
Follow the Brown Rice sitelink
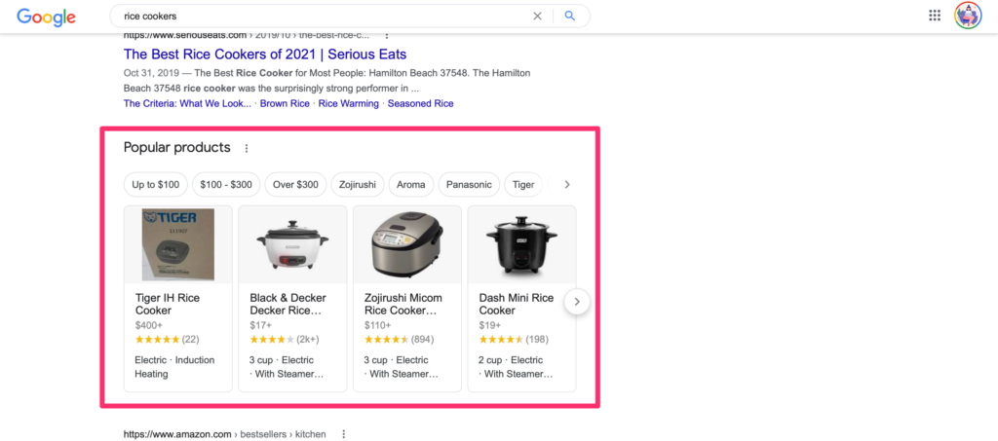click(x=287, y=103)
